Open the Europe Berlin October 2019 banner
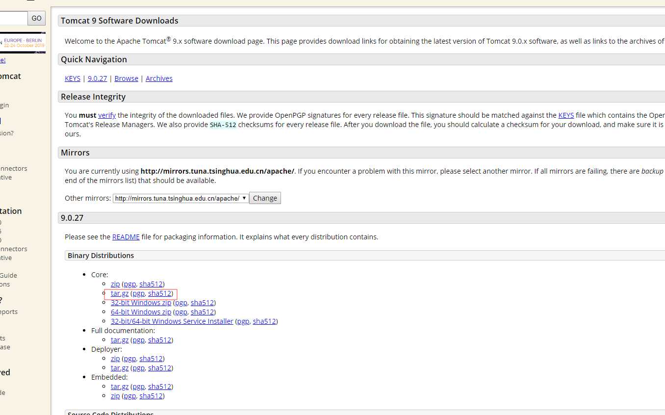The image size is (665, 415). pyautogui.click(x=23, y=43)
